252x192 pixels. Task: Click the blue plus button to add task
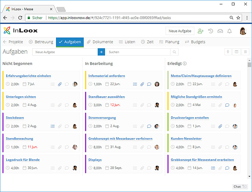click(101, 52)
